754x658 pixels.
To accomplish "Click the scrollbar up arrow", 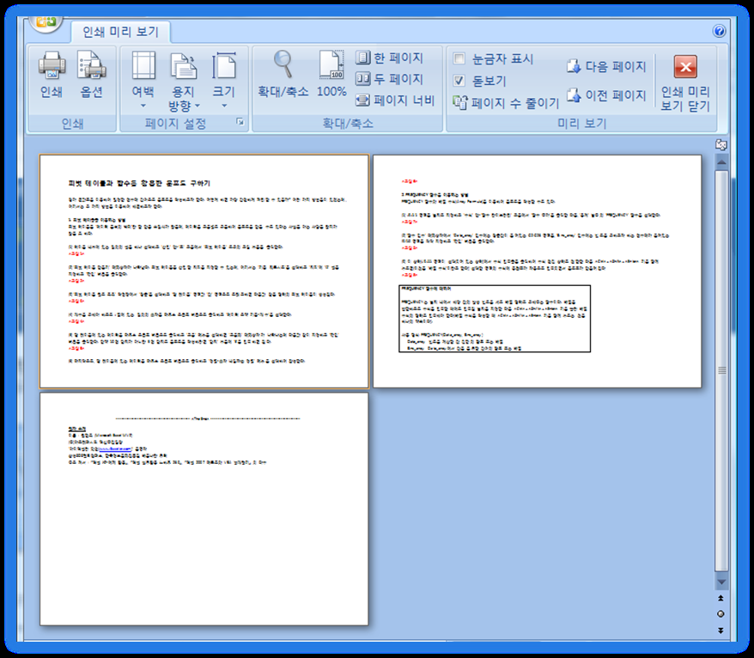I will click(x=721, y=162).
